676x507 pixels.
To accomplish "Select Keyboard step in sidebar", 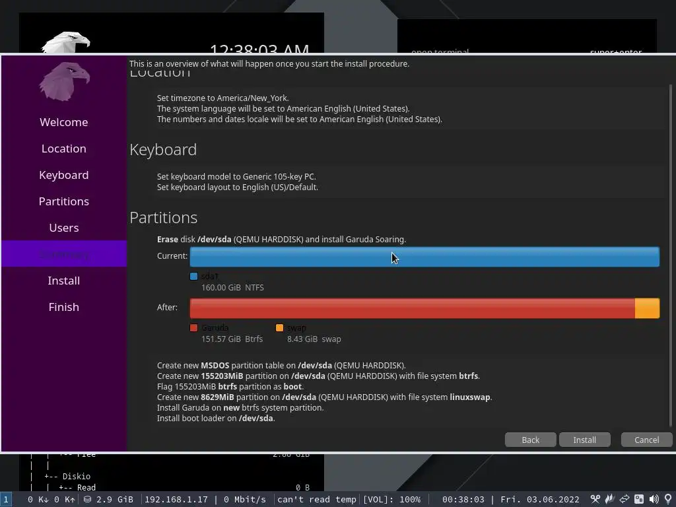I will pos(64,175).
